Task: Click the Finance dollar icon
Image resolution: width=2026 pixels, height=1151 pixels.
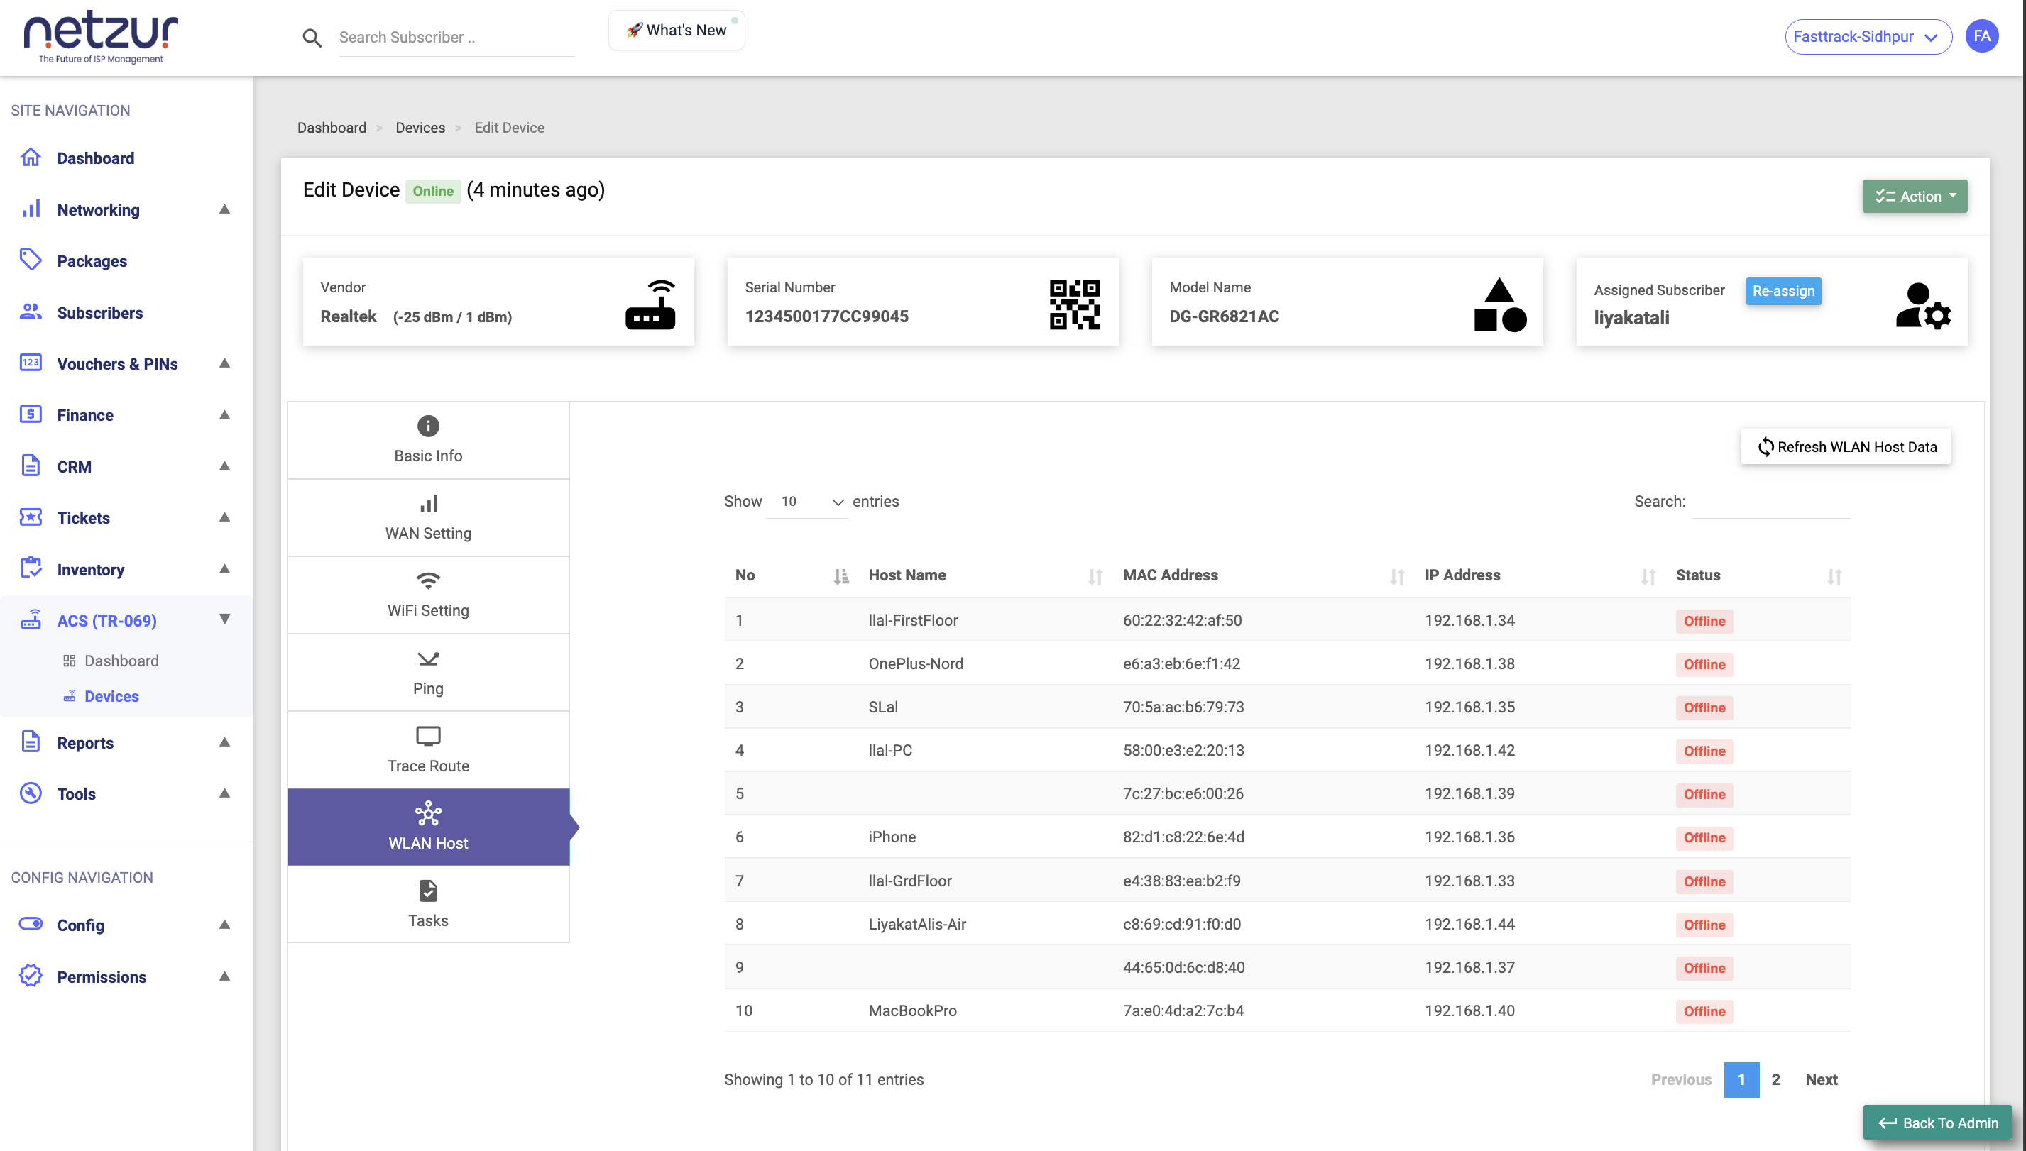Action: pyautogui.click(x=31, y=414)
